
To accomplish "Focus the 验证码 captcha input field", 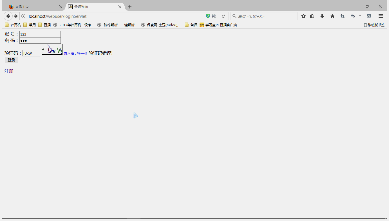I will (31, 53).
